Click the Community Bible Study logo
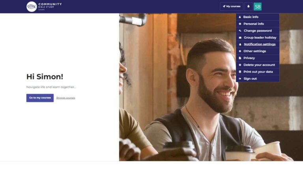The image size is (303, 170). (44, 7)
